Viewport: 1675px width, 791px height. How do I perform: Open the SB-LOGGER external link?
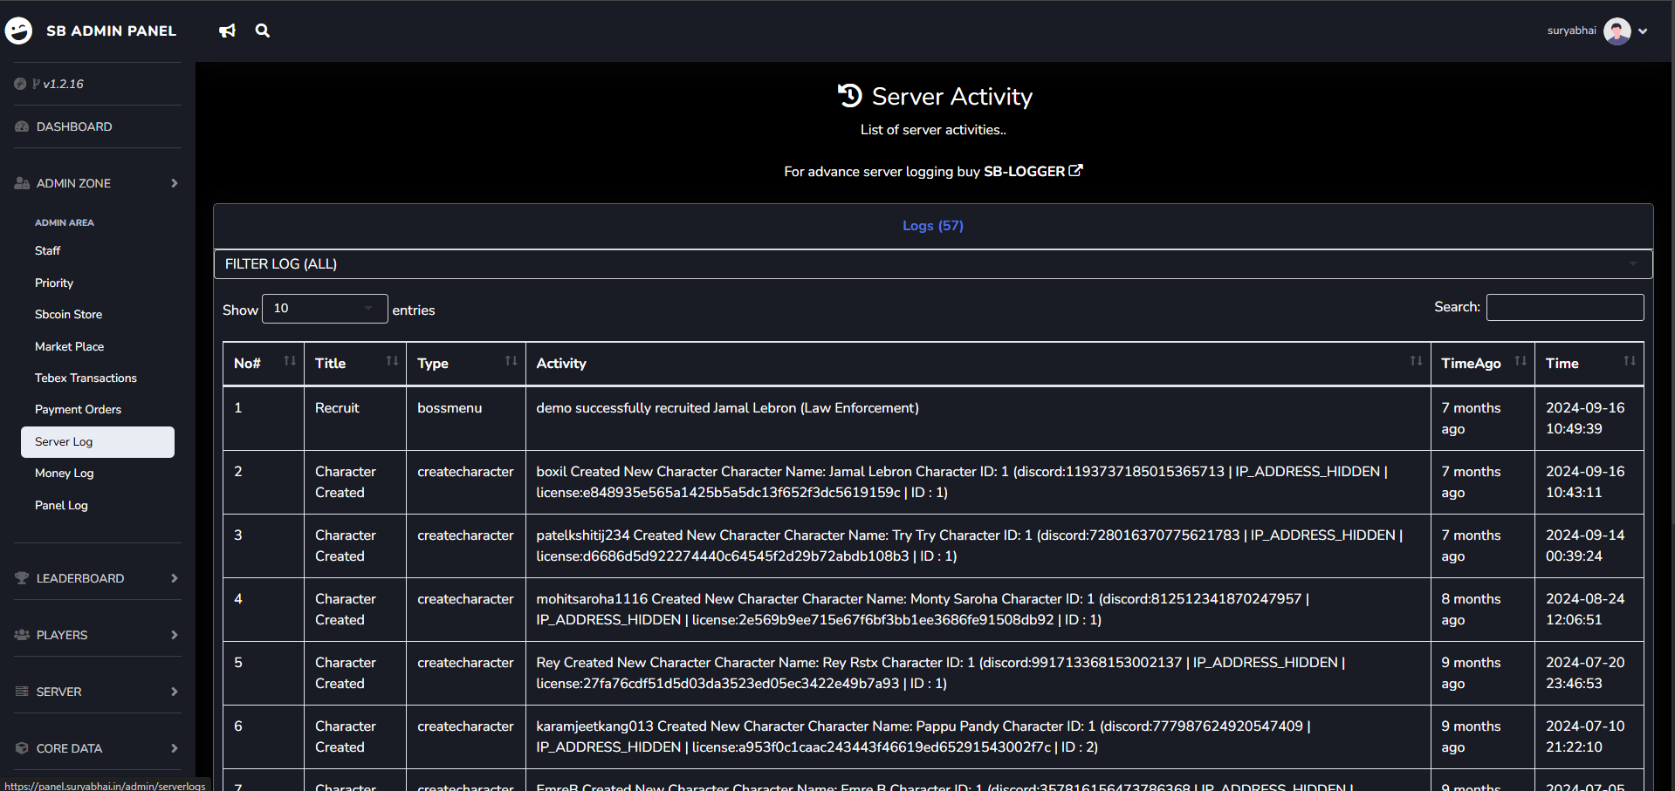click(1033, 172)
